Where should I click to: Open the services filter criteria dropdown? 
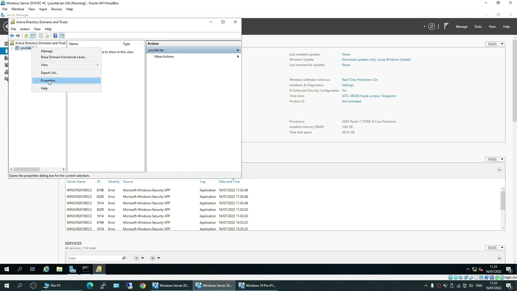pyautogui.click(x=139, y=258)
